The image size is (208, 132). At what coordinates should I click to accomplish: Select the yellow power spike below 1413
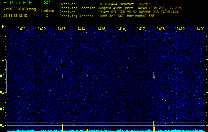(62, 127)
